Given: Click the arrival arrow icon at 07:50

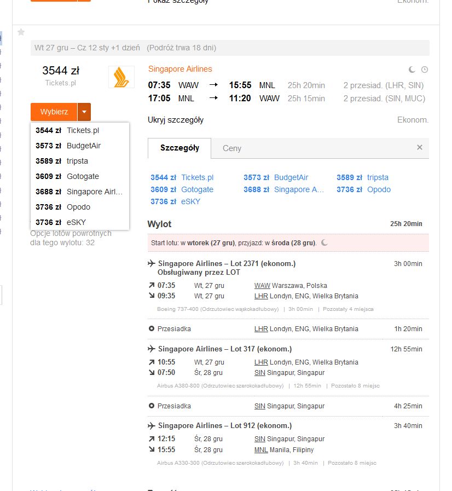Looking at the screenshot, I should [152, 372].
